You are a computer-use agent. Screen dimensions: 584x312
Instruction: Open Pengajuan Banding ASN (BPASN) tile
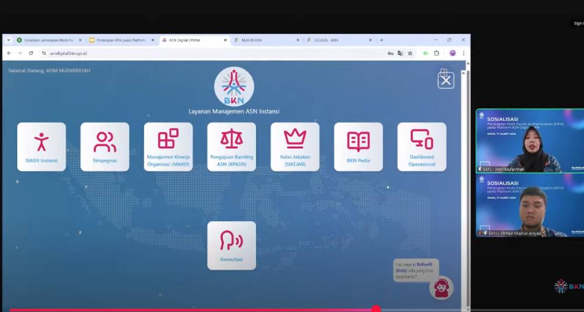click(x=232, y=147)
